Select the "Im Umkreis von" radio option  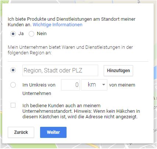click(x=13, y=85)
